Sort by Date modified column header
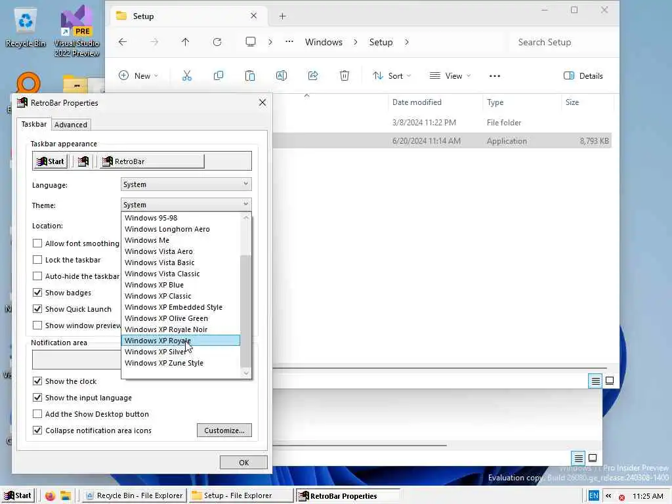Viewport: 672px width, 504px height. tap(417, 102)
